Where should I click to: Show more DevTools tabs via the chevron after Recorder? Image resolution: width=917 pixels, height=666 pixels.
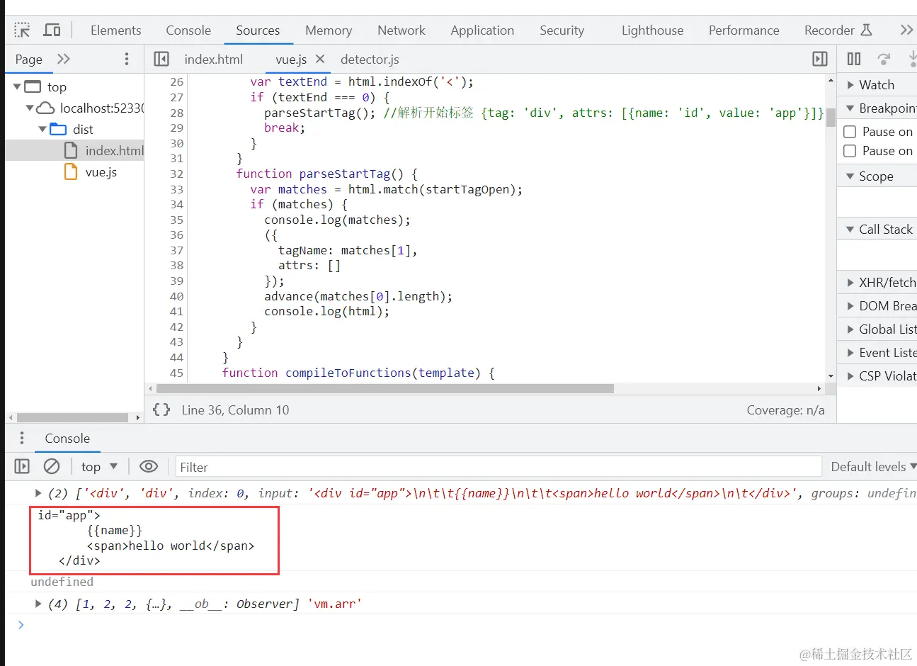(x=906, y=30)
